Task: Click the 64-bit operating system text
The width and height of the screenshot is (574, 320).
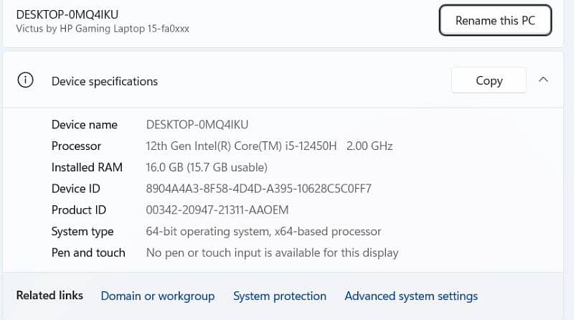Action: (263, 232)
